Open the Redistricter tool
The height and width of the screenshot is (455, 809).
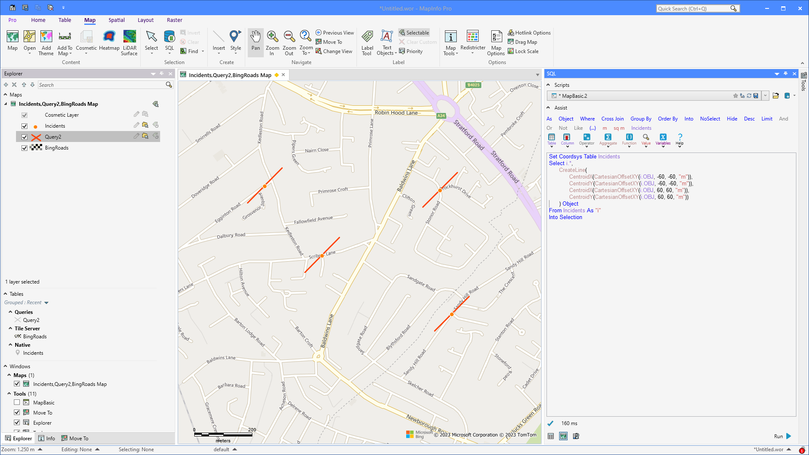point(473,41)
